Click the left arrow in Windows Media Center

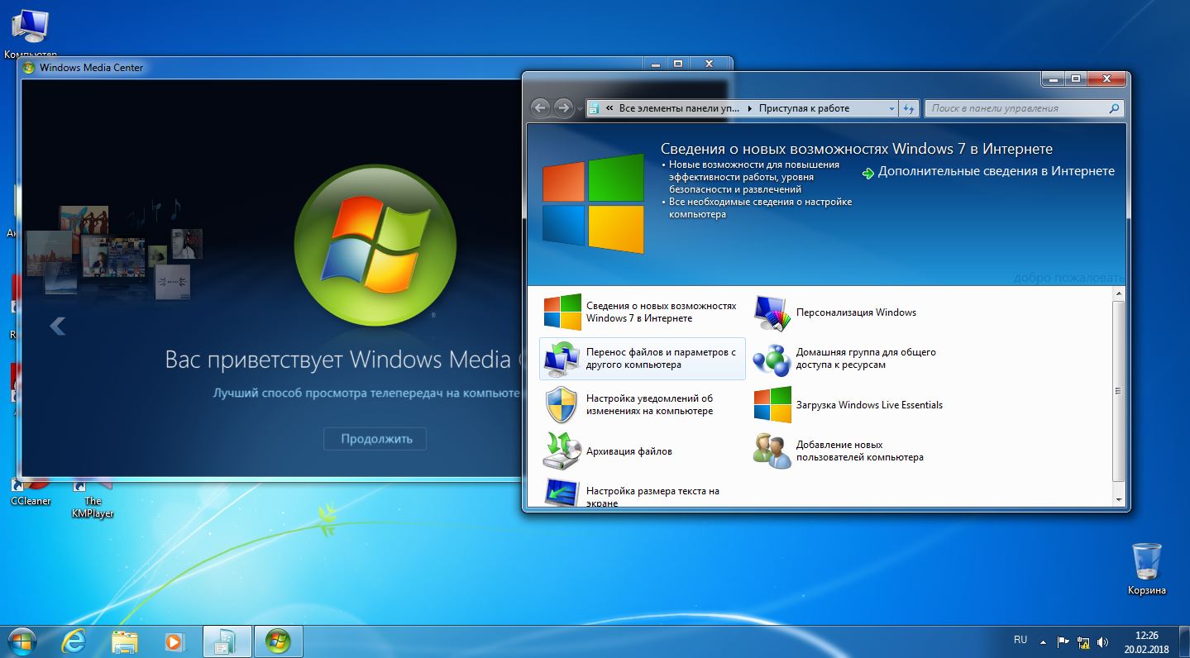click(x=57, y=326)
